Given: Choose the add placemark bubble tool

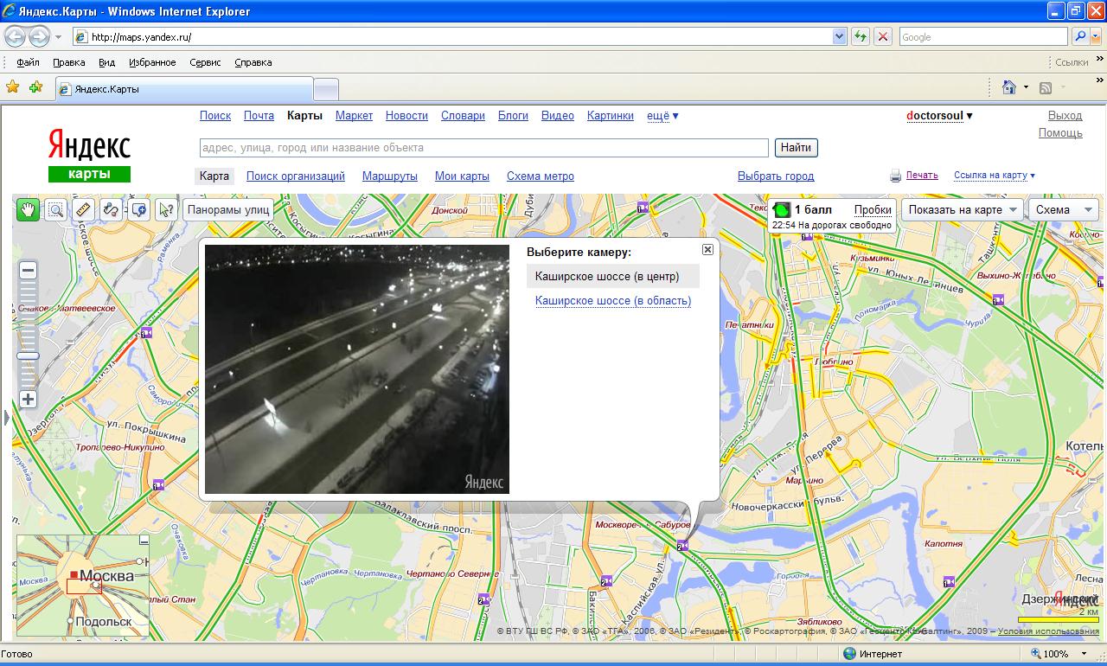Looking at the screenshot, I should click(139, 209).
